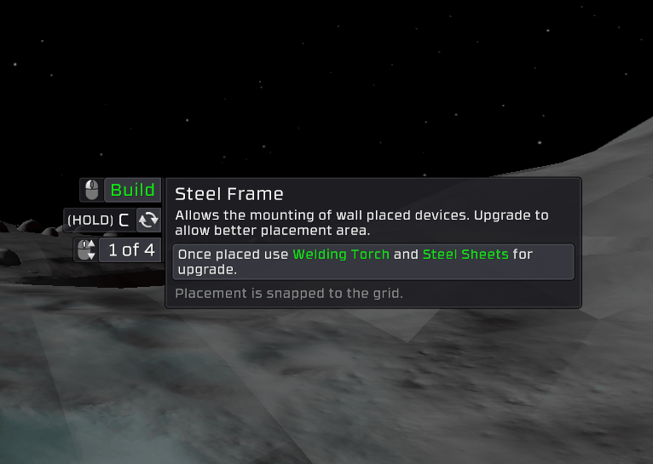Click the digit 4 in the counter
The height and width of the screenshot is (464, 653).
click(149, 249)
